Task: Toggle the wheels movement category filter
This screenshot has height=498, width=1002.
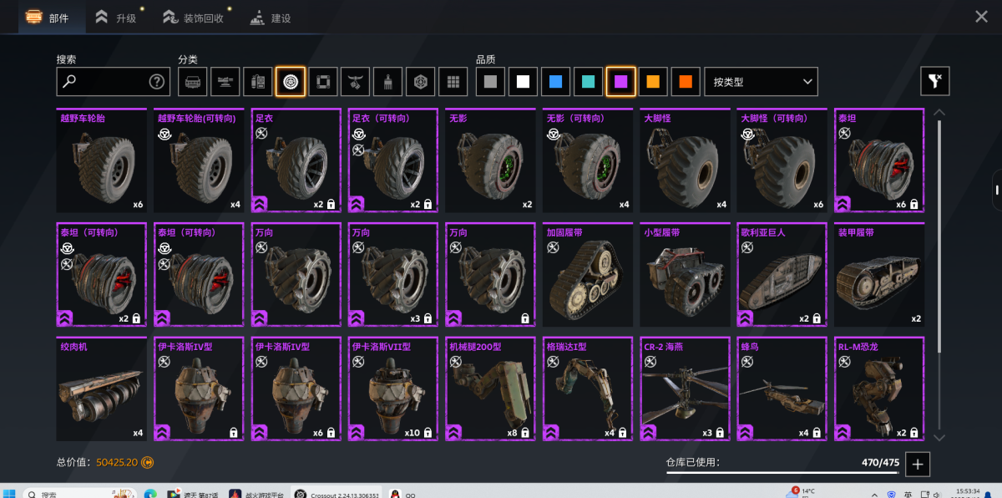Action: 291,82
